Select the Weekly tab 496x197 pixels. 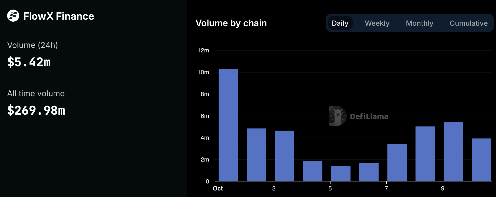pos(377,23)
